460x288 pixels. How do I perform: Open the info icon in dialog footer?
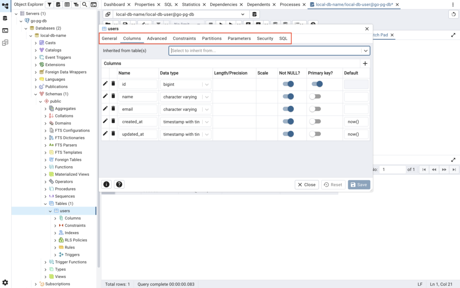tap(106, 184)
